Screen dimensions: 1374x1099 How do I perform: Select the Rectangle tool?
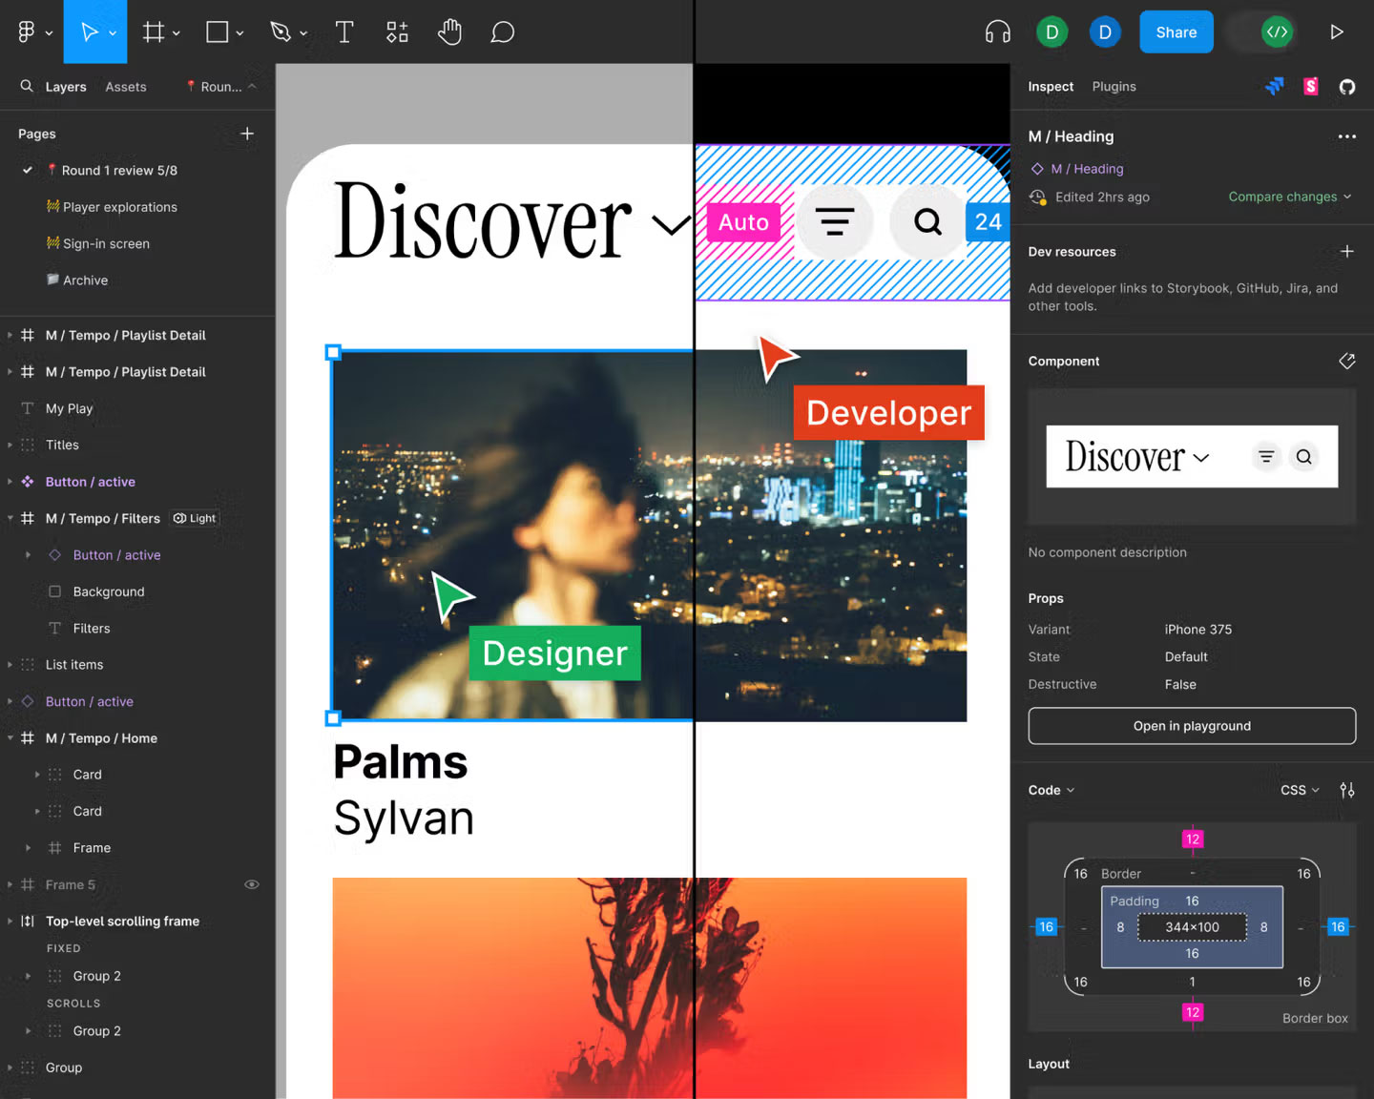[216, 31]
